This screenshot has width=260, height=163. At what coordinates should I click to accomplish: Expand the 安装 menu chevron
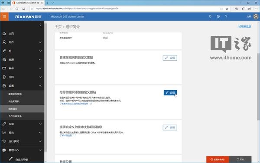tap(40, 124)
